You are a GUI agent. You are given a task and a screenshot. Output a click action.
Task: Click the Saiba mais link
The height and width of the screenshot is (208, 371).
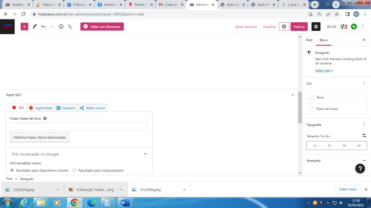324,70
